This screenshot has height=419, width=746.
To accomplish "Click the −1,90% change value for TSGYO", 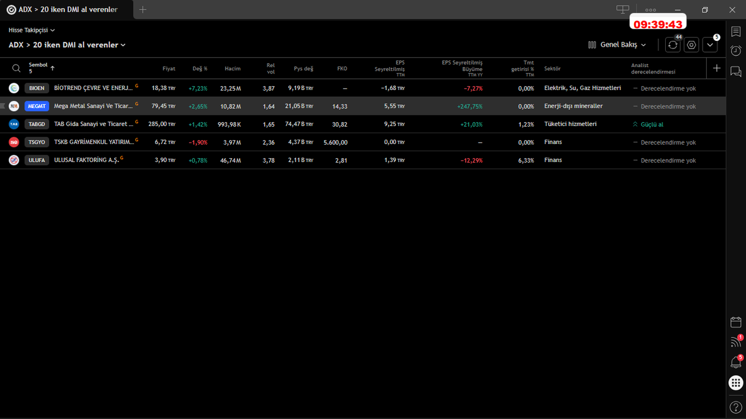I will 198,142.
